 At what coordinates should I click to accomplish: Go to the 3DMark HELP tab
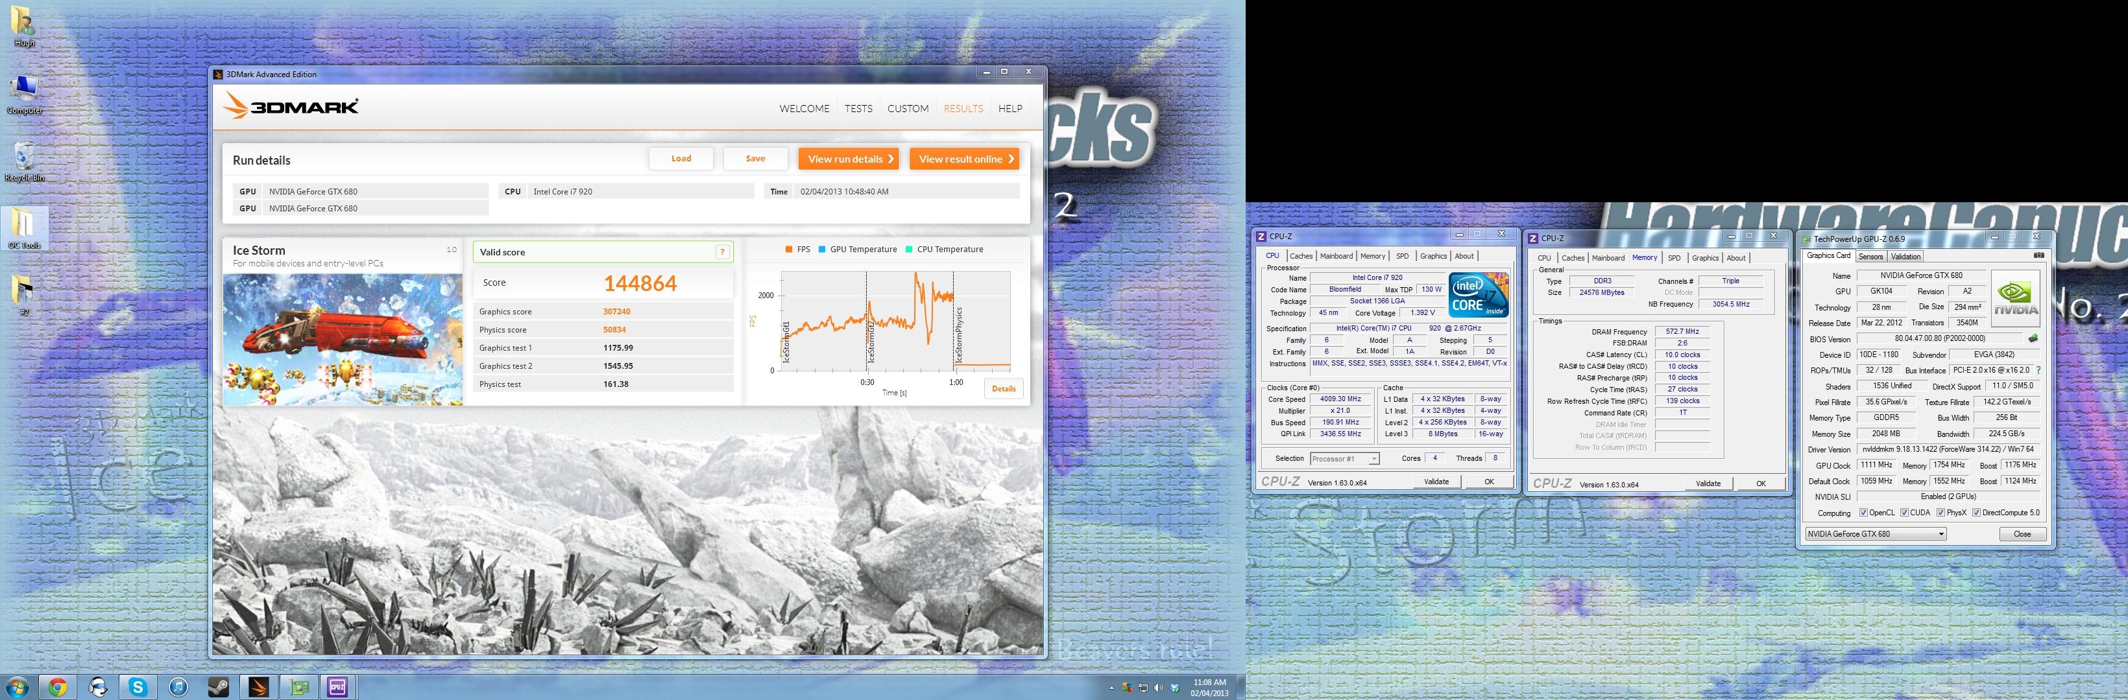click(1010, 108)
